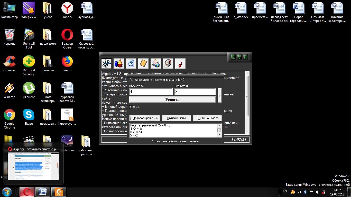
Task: Click the main text scrollbar up arrow
Action: (x=247, y=74)
